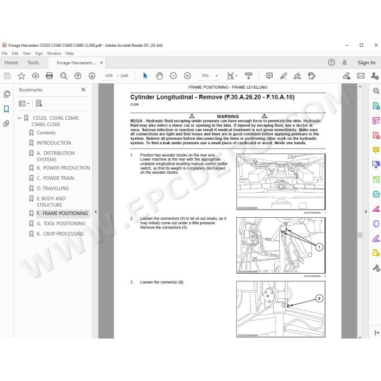This screenshot has height=381, width=381.
Task: Go to the next page using the down arrow
Action: click(92, 76)
